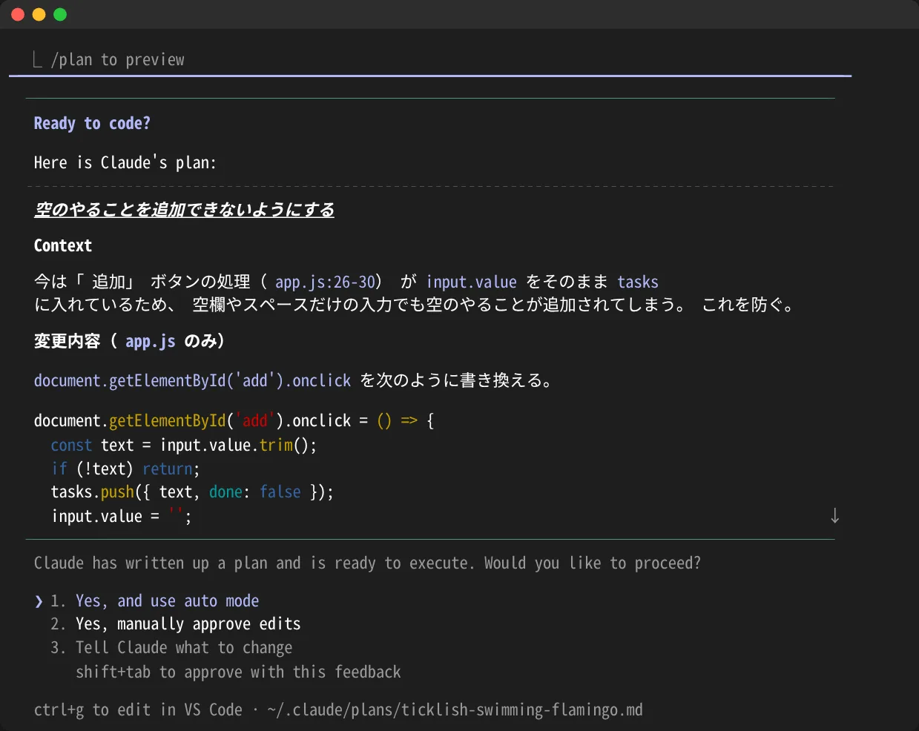Click inline code document.getElementById('add').onclick を次のように
The image size is (919, 731).
coord(192,380)
